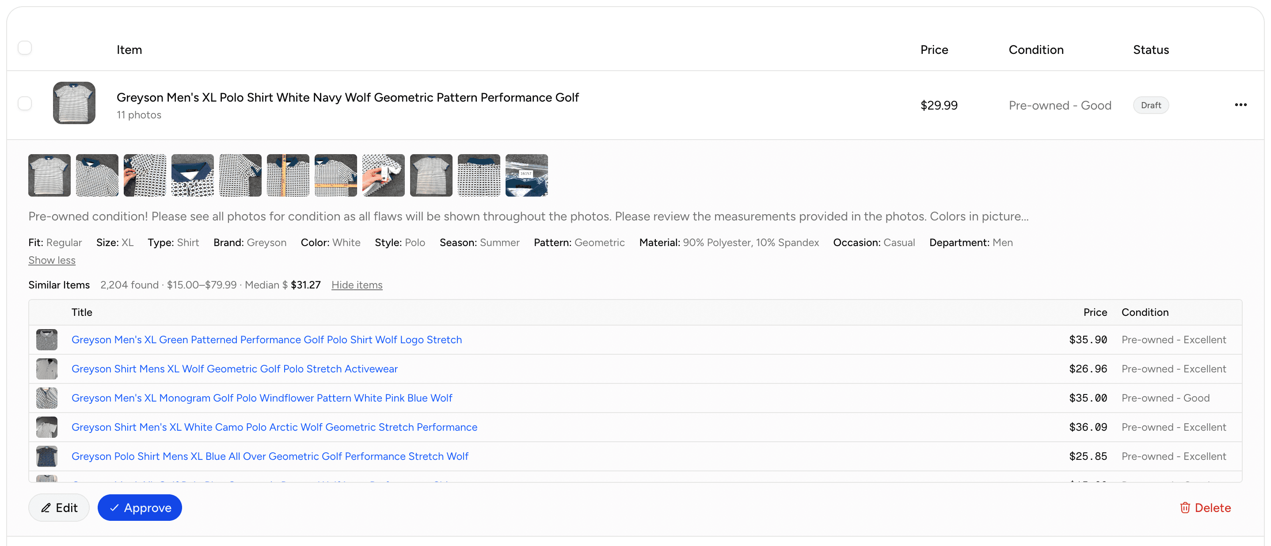Approve the Greyson polo draft listing
The image size is (1271, 546).
140,508
